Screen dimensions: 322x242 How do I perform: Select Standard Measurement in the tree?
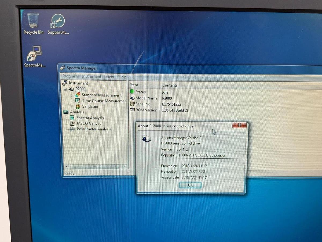click(x=102, y=95)
